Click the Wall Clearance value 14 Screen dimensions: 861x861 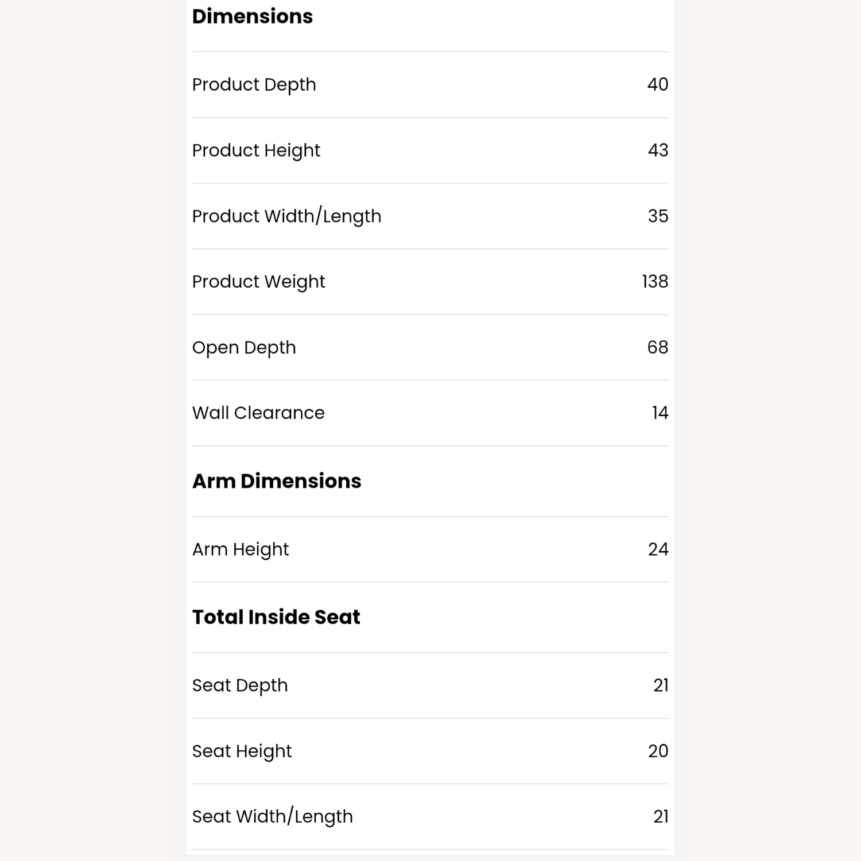tap(660, 413)
